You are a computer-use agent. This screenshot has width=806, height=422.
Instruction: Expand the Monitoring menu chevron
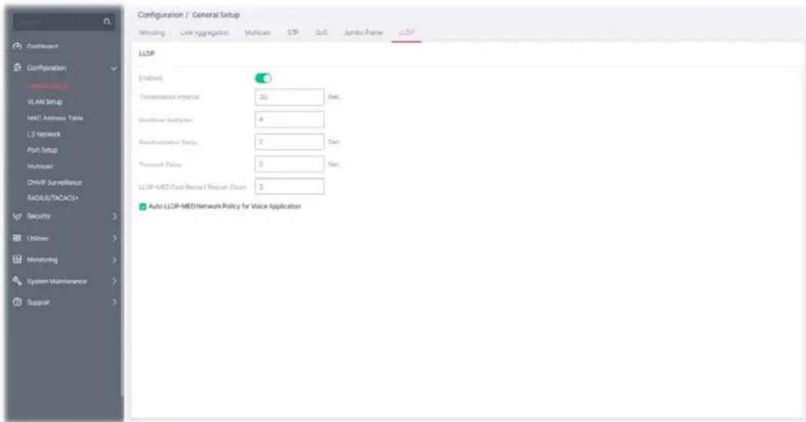(x=115, y=260)
